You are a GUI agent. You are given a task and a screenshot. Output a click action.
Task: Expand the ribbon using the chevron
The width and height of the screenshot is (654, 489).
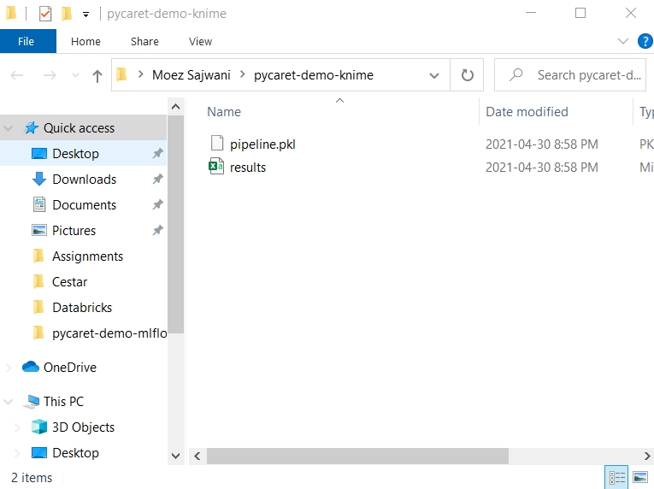(x=623, y=41)
